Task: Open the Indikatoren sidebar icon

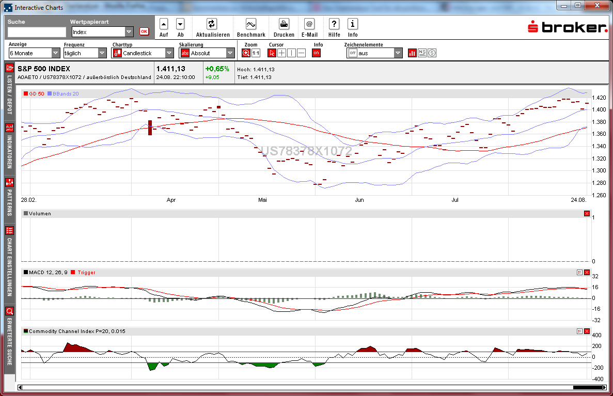Action: click(x=10, y=128)
